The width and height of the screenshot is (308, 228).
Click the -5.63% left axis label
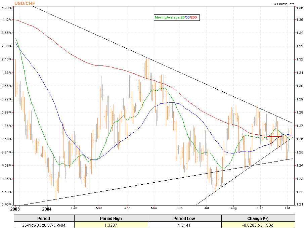coord(6,192)
